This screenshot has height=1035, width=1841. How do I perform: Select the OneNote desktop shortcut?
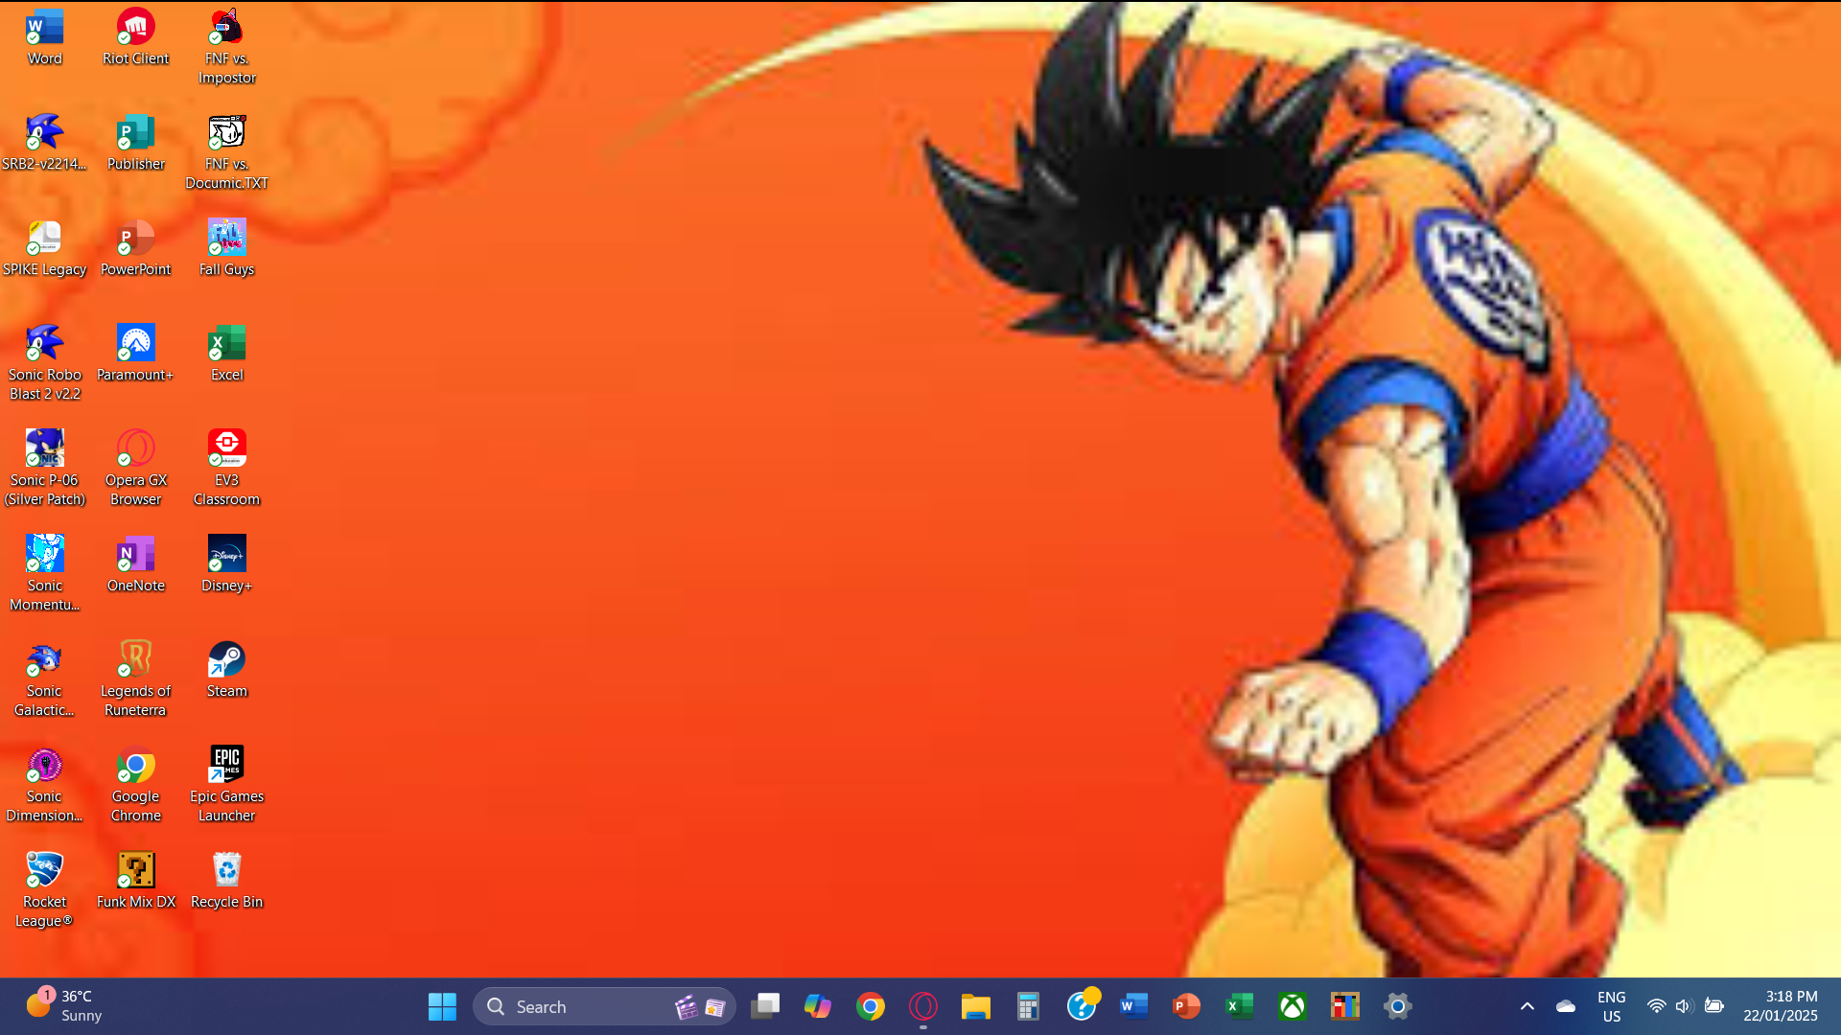pos(135,565)
